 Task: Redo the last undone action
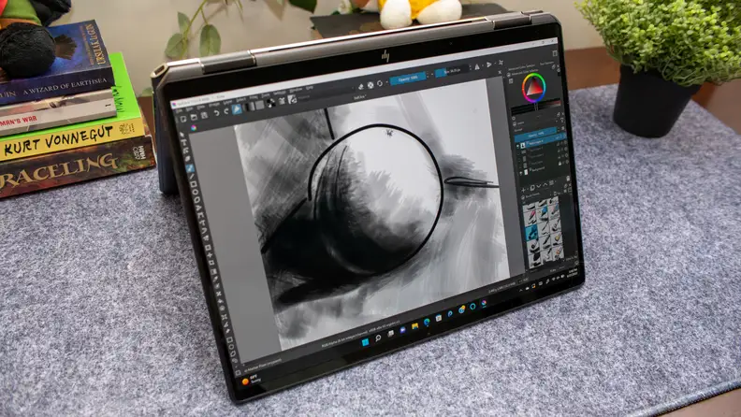click(x=226, y=111)
